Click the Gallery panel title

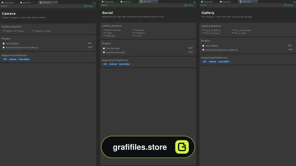tap(208, 13)
